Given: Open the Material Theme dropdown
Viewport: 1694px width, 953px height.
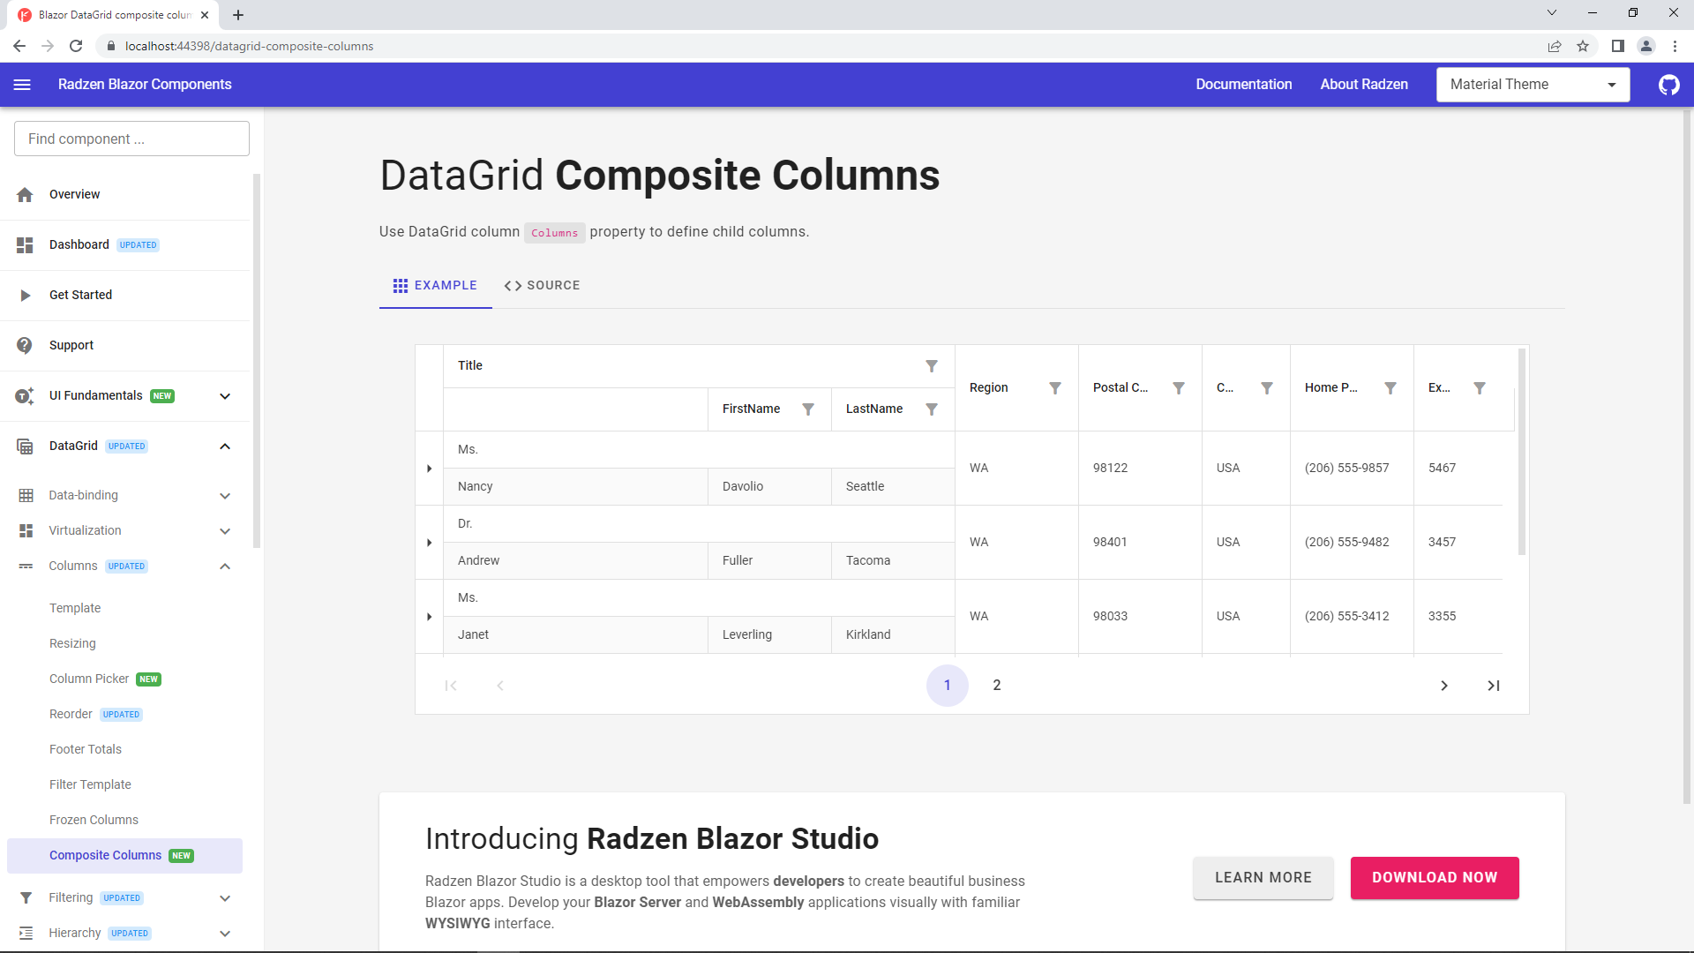Looking at the screenshot, I should point(1533,85).
